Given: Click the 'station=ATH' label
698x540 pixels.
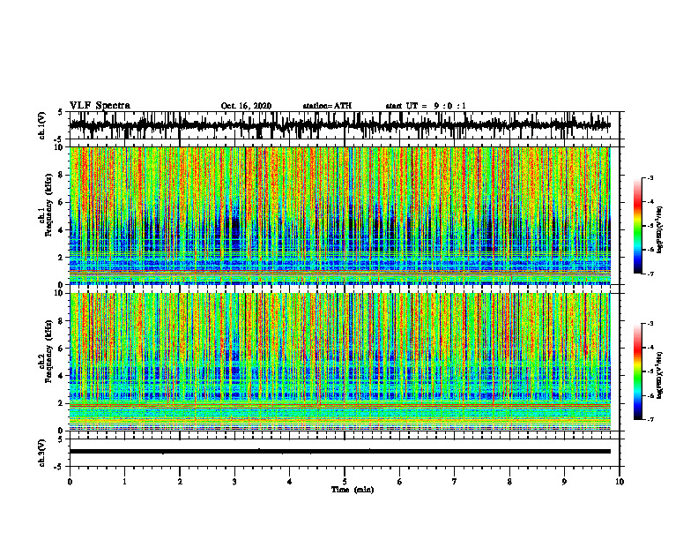Looking at the screenshot, I should [x=327, y=106].
